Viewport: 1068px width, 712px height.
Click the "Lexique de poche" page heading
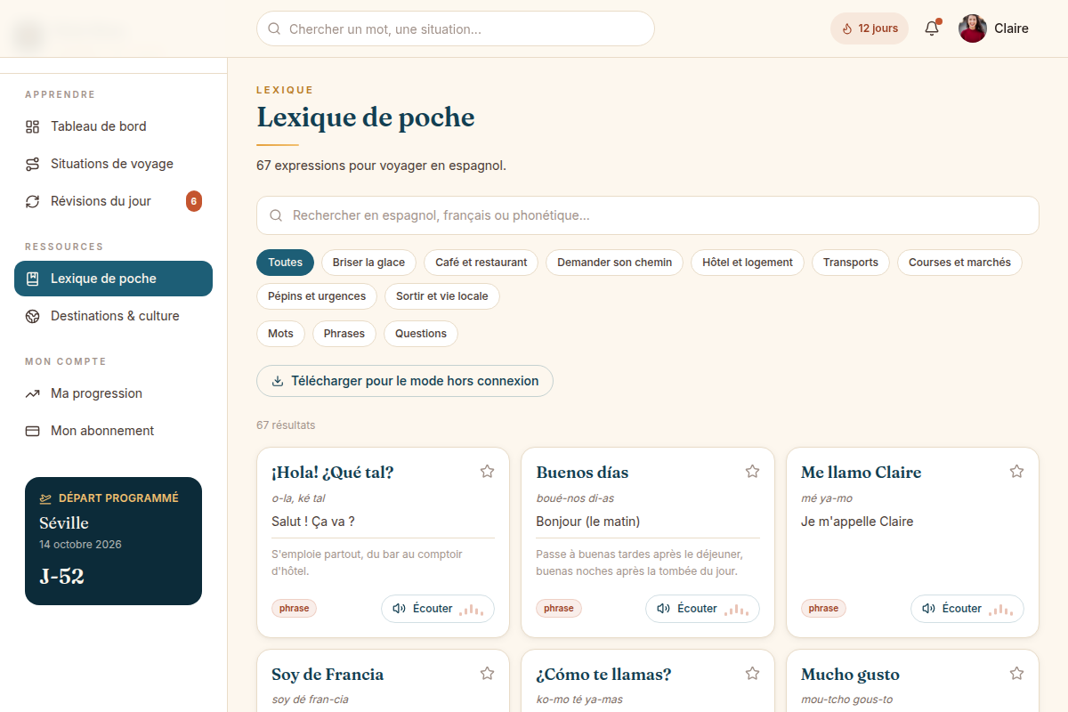click(366, 117)
